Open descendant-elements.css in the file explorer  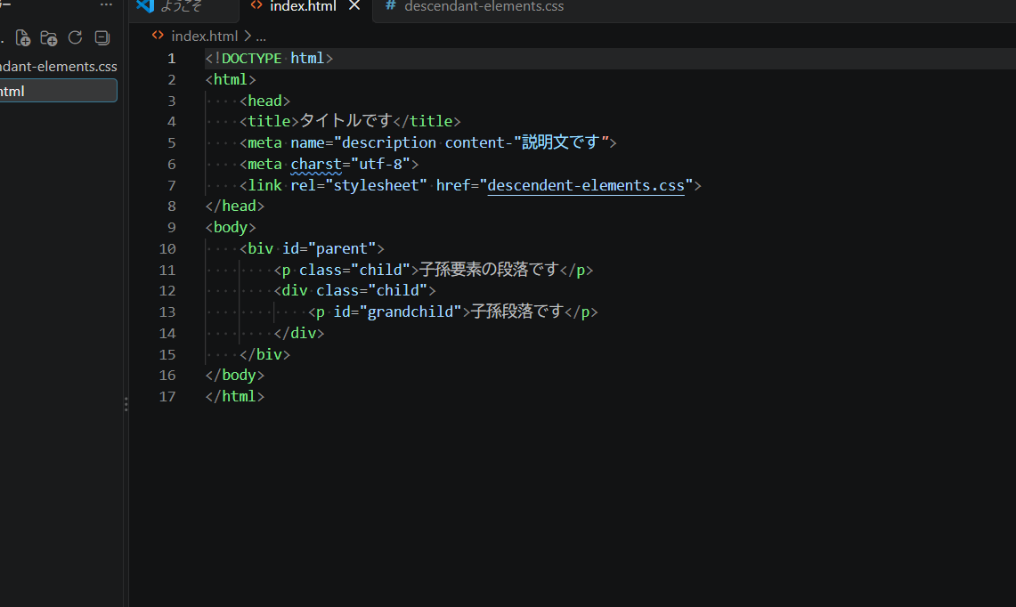(58, 67)
